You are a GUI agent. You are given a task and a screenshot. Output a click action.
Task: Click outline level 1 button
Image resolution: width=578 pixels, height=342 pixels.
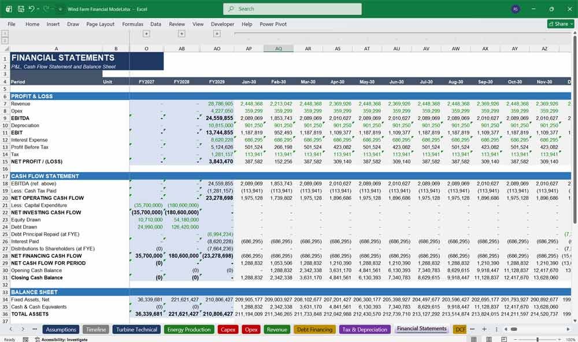[x=5, y=34]
